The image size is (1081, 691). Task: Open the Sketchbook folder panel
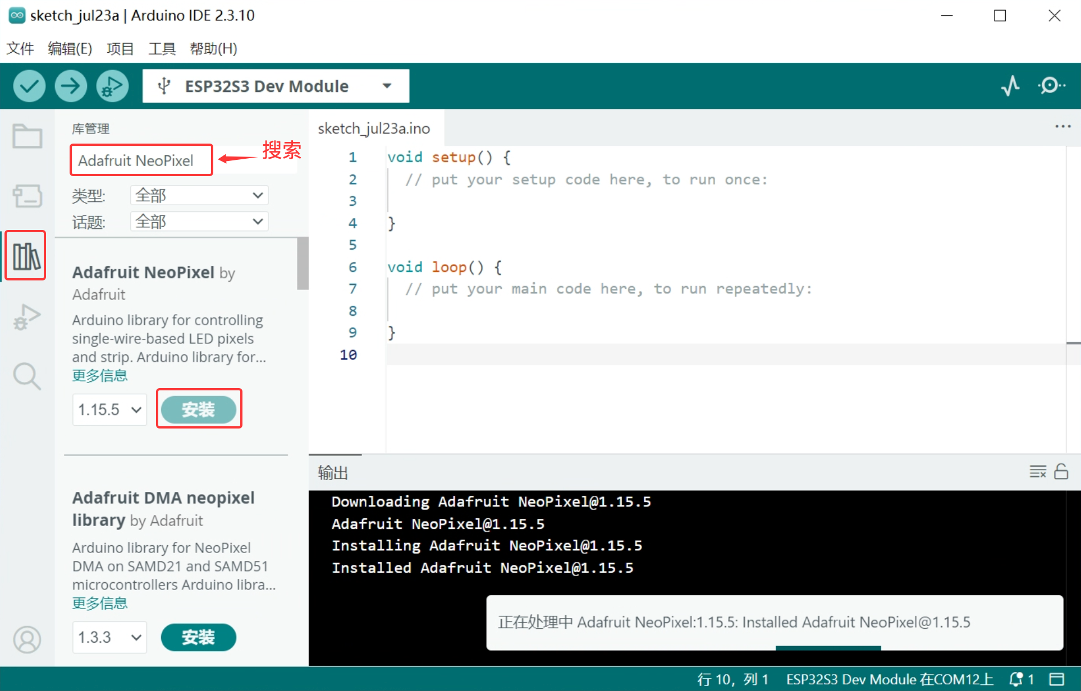pos(27,136)
